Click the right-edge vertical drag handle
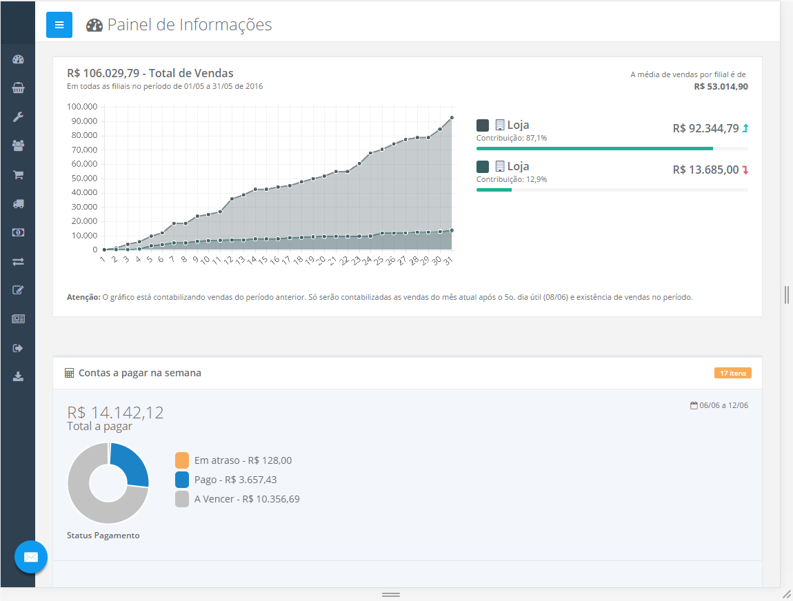 786,295
